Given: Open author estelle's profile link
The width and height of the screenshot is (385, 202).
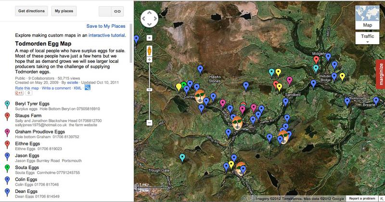Looking at the screenshot, I should (73, 83).
